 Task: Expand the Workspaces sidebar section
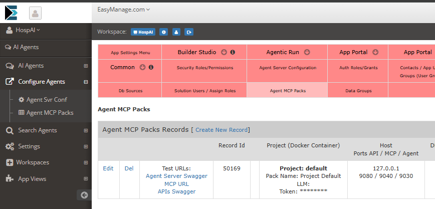pos(86,163)
